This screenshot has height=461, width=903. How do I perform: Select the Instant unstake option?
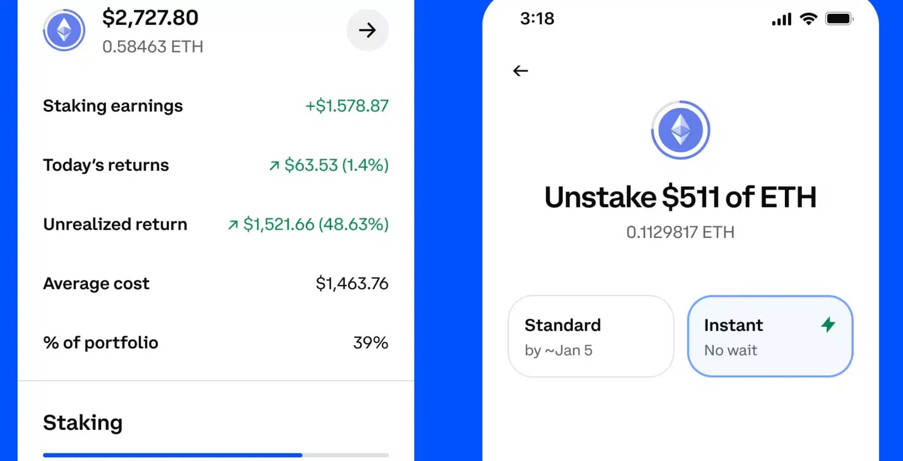pos(770,337)
